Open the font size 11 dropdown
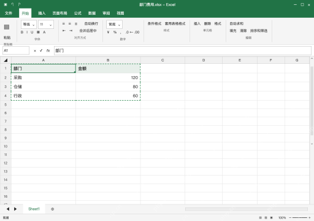The width and height of the screenshot is (314, 221). [46, 25]
